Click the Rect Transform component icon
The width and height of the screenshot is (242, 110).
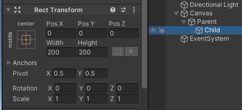tap(17, 10)
